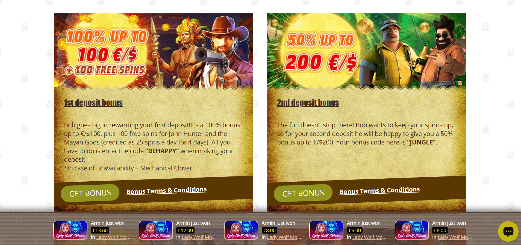Follow Lady Wolf Mo... link under €6.00
The width and height of the screenshot is (521, 245).
pyautogui.click(x=369, y=237)
